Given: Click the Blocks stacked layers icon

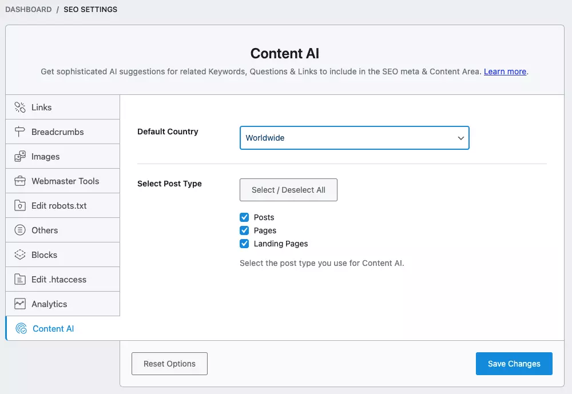Looking at the screenshot, I should (x=20, y=255).
